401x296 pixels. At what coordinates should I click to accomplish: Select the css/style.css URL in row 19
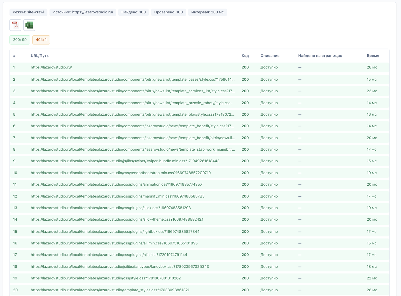[106, 278]
